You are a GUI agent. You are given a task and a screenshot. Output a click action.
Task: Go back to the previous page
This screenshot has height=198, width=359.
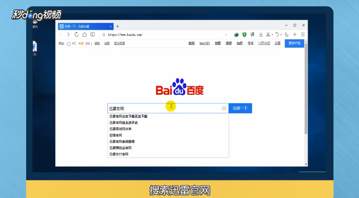60,34
